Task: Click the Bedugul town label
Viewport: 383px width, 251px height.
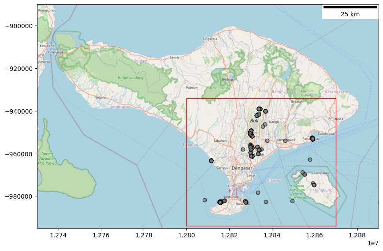Action: (x=228, y=79)
